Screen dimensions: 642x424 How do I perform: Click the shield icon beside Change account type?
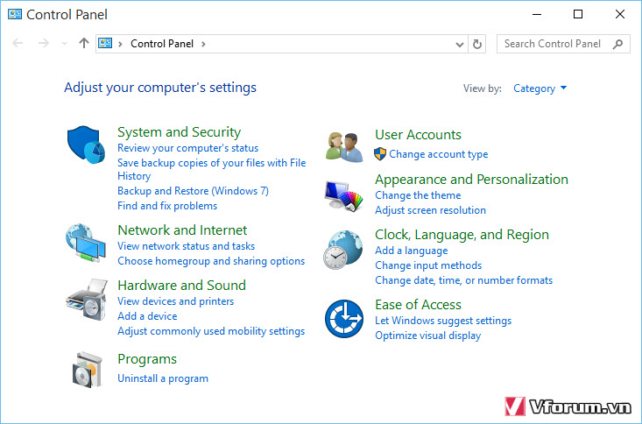coord(380,154)
